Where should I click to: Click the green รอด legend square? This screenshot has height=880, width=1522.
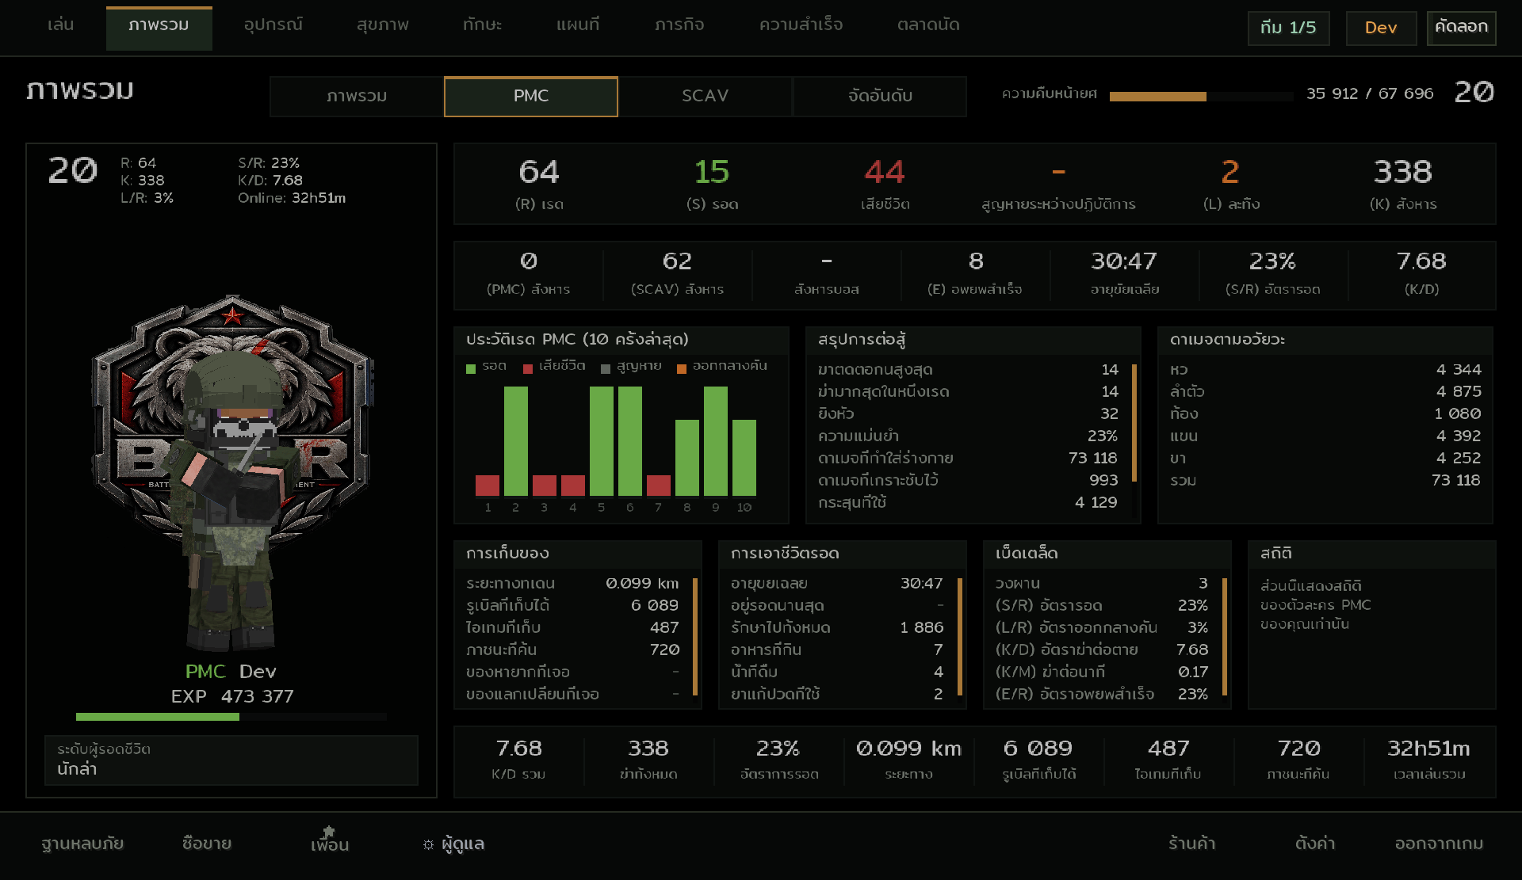[471, 368]
